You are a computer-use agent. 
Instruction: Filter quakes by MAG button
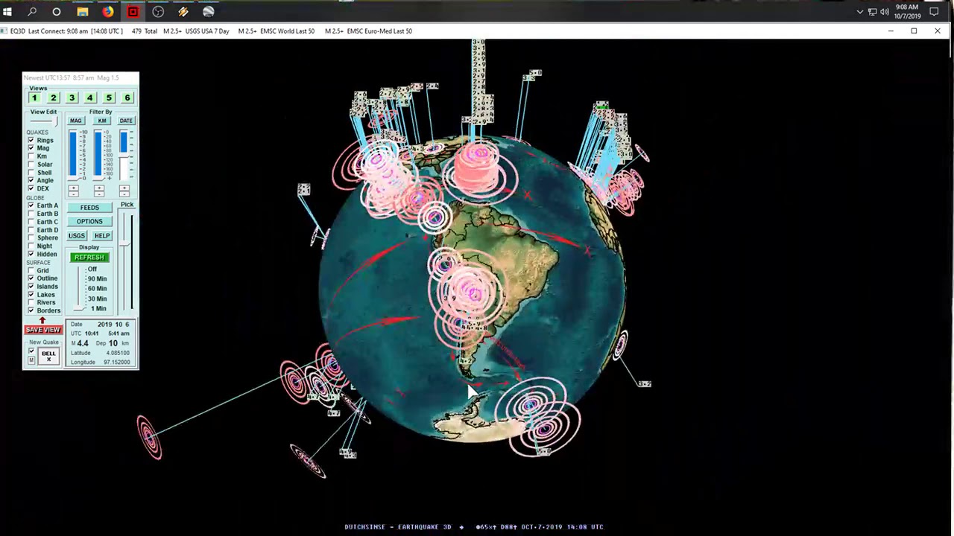click(x=76, y=121)
